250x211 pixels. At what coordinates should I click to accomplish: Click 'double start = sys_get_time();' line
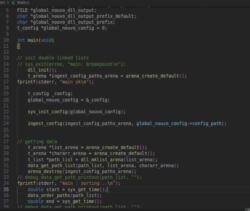point(67,190)
